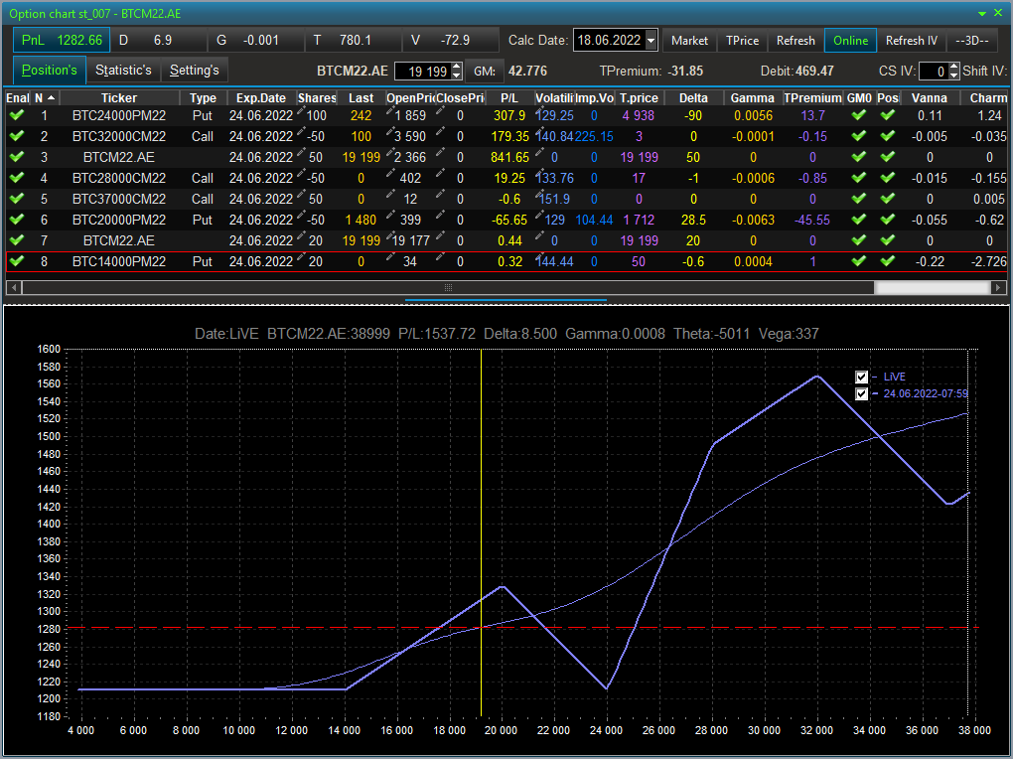Sort table by N column
The image size is (1013, 759).
[x=46, y=97]
